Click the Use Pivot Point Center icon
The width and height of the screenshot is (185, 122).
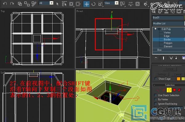tap(122, 4)
